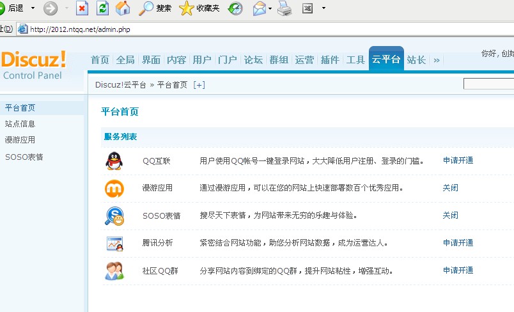Open the 首页 admin tab
This screenshot has width=514, height=312.
100,60
